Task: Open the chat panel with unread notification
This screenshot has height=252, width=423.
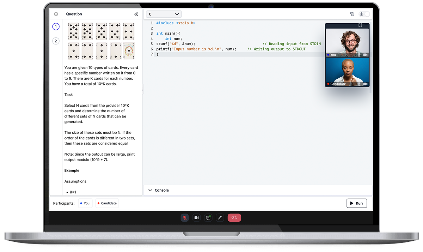Action: coord(208,218)
